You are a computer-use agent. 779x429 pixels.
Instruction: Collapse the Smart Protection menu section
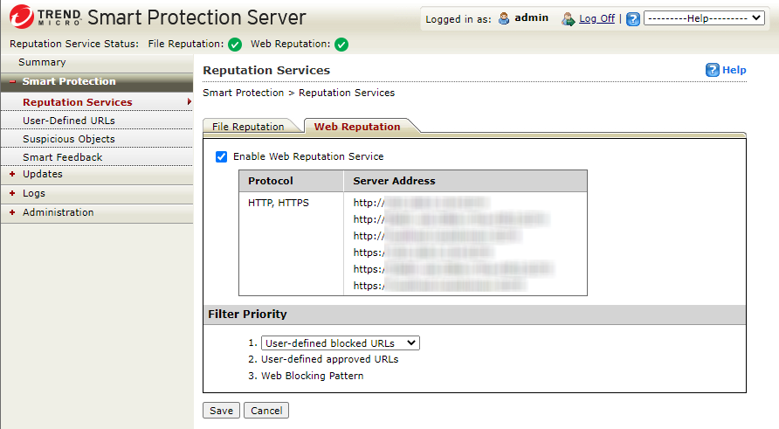[13, 82]
